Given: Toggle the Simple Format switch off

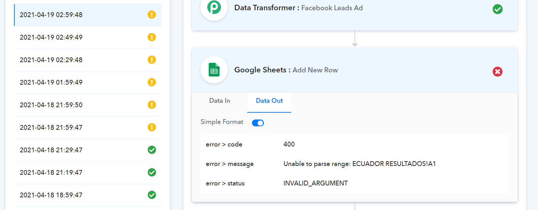Looking at the screenshot, I should pos(258,123).
